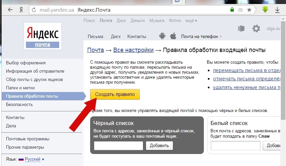Click the "удалять ненужные письма" link
Screen dimensions: 286x166
click(247, 87)
